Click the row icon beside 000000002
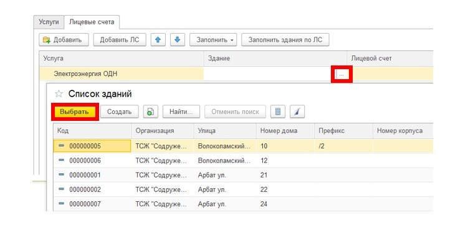Viewport: 463px width, 225px height. (62, 189)
